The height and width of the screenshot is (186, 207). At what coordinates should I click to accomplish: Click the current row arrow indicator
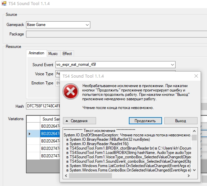(x=29, y=134)
